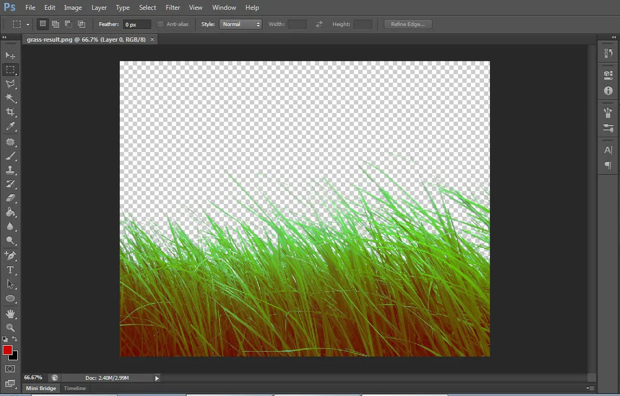Swap foreground and background colors

pos(15,339)
